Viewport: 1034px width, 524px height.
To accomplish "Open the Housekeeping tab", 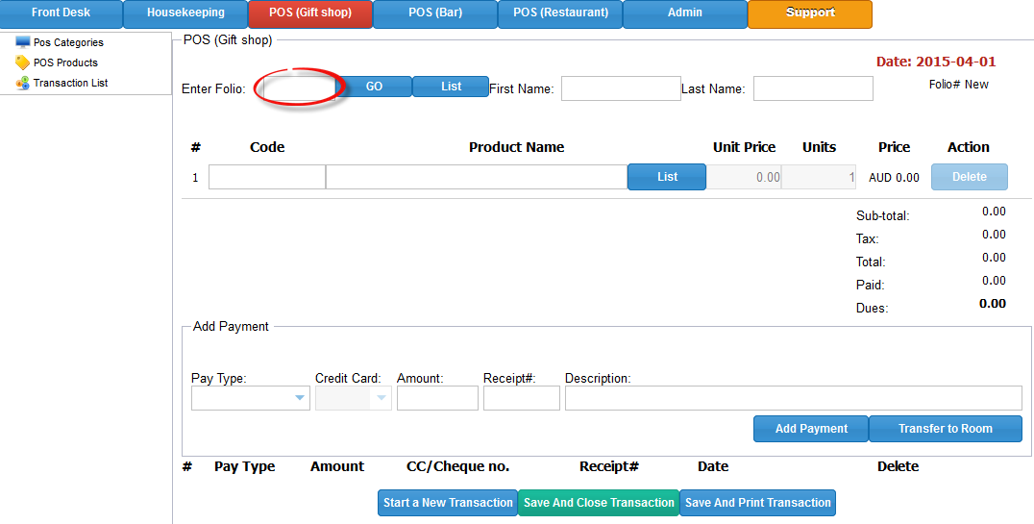I will (x=185, y=13).
